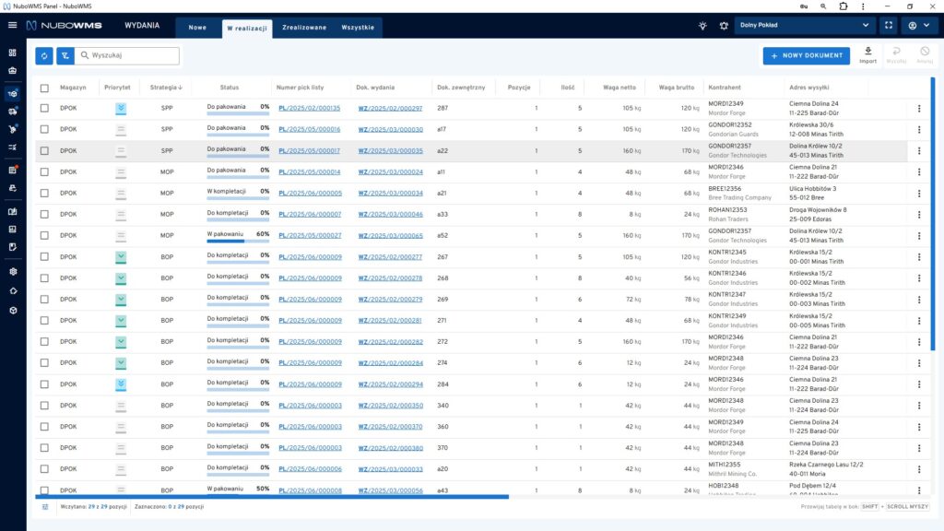Viewport: 944px width, 531px height.
Task: Open pick list link PL/2025/02/000135
Action: point(309,109)
